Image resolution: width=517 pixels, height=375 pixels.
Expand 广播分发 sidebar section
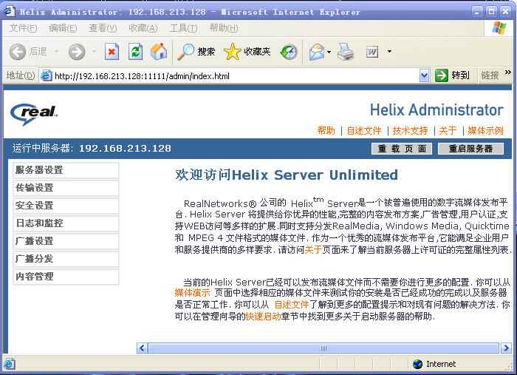66,259
